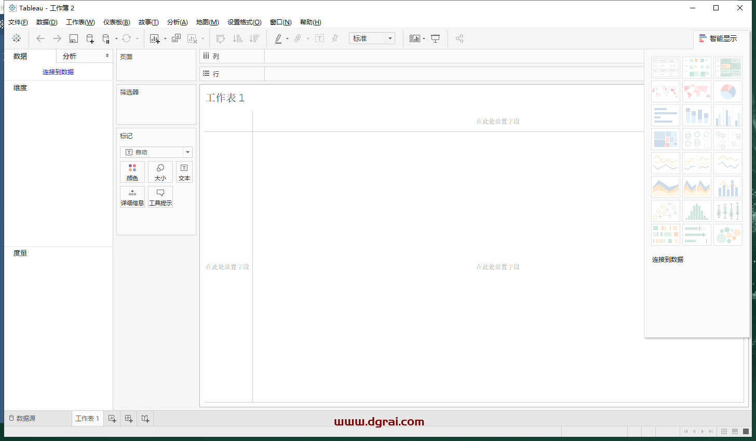Viewport: 756px width, 441px height.
Task: Select the packed bubbles thumbnail in Show Me
Action: coord(728,235)
